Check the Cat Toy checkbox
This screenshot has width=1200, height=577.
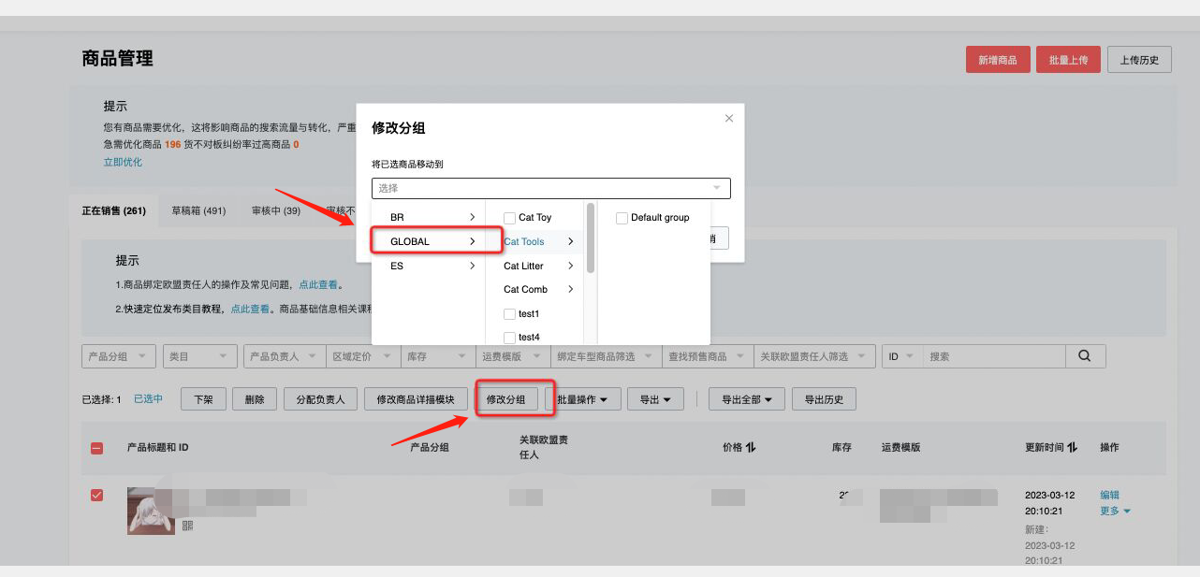click(x=510, y=218)
